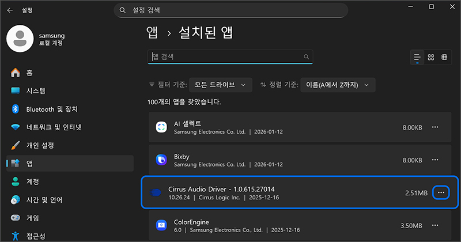Click the search icon in 앱 검색 box
The height and width of the screenshot is (242, 461).
306,56
